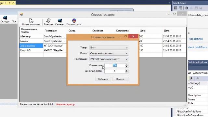Expand the Поставщик combo box
208x117 pixels.
click(126, 59)
